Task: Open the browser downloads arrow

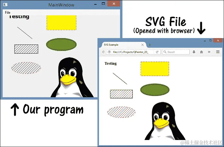Action: pyautogui.click(x=194, y=52)
